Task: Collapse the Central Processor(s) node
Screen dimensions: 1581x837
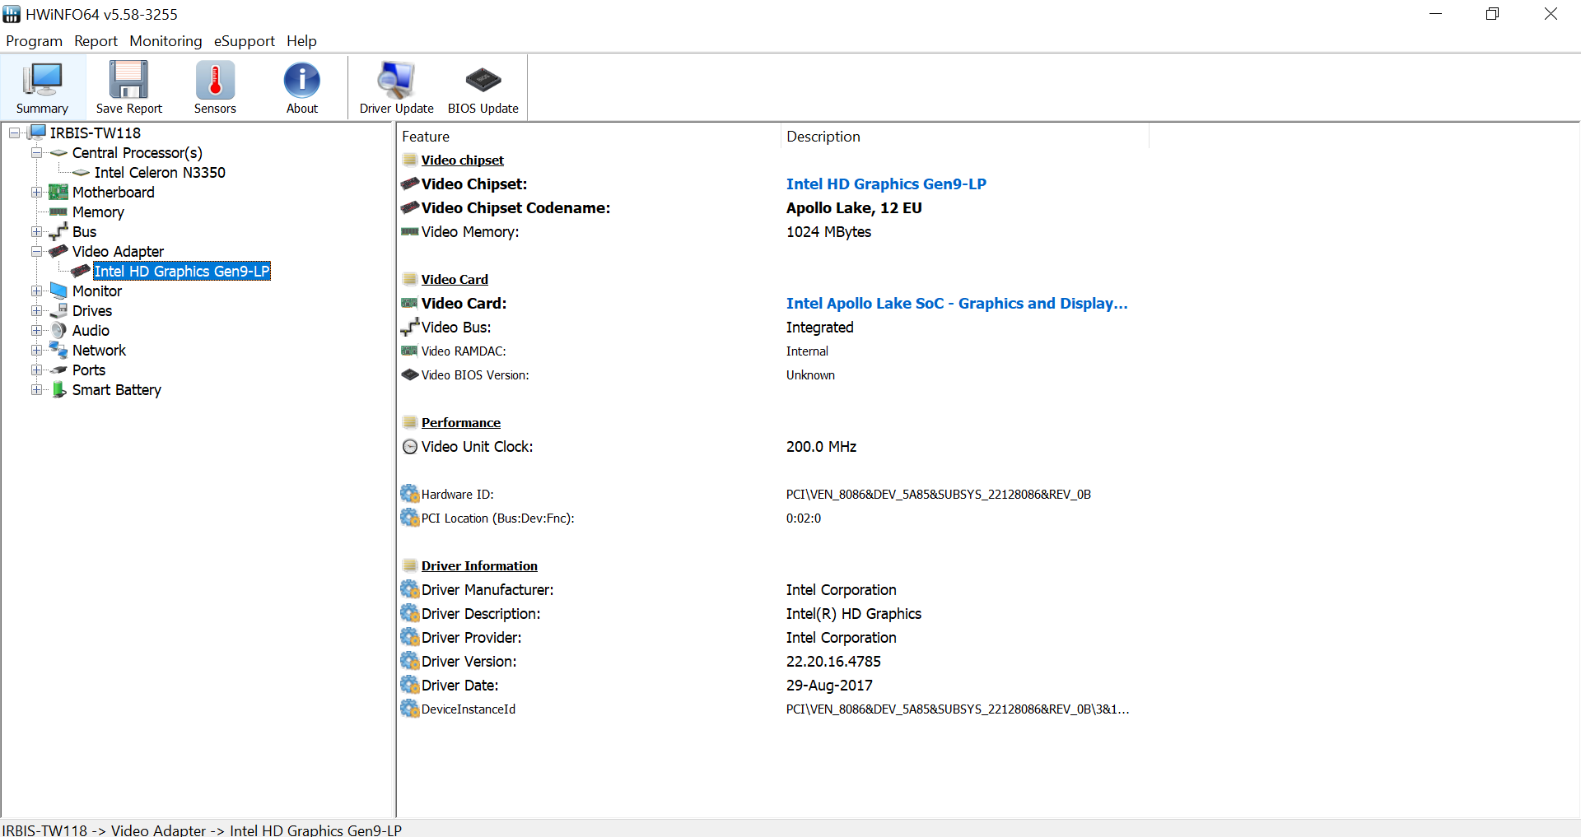Action: click(x=37, y=152)
